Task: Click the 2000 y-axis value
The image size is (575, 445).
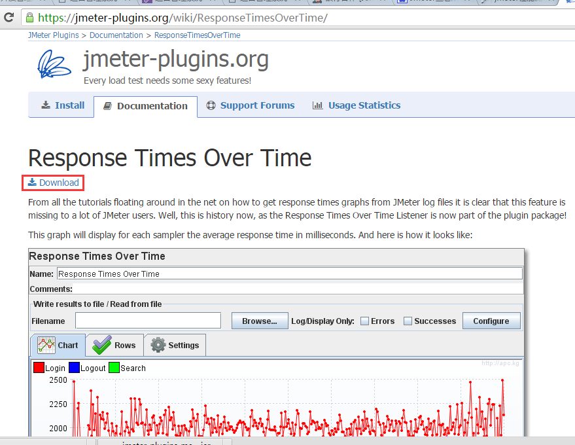Action: coord(58,429)
